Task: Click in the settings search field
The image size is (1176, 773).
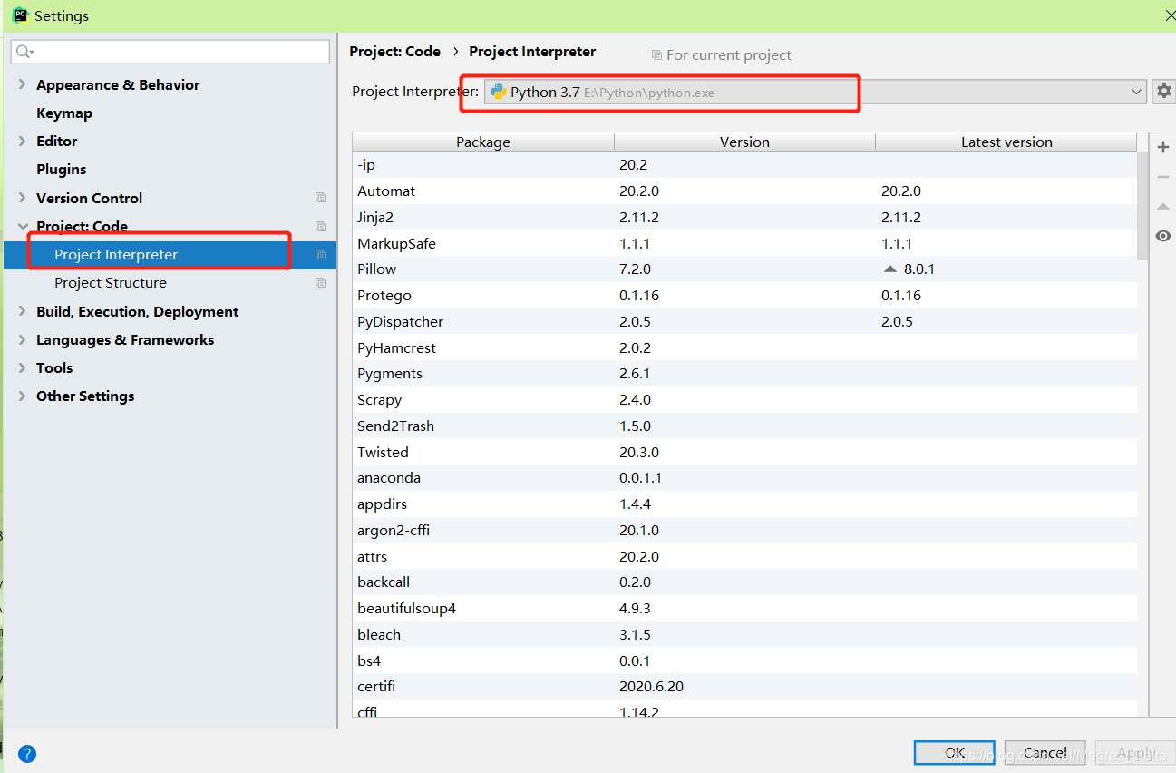Action: (170, 52)
